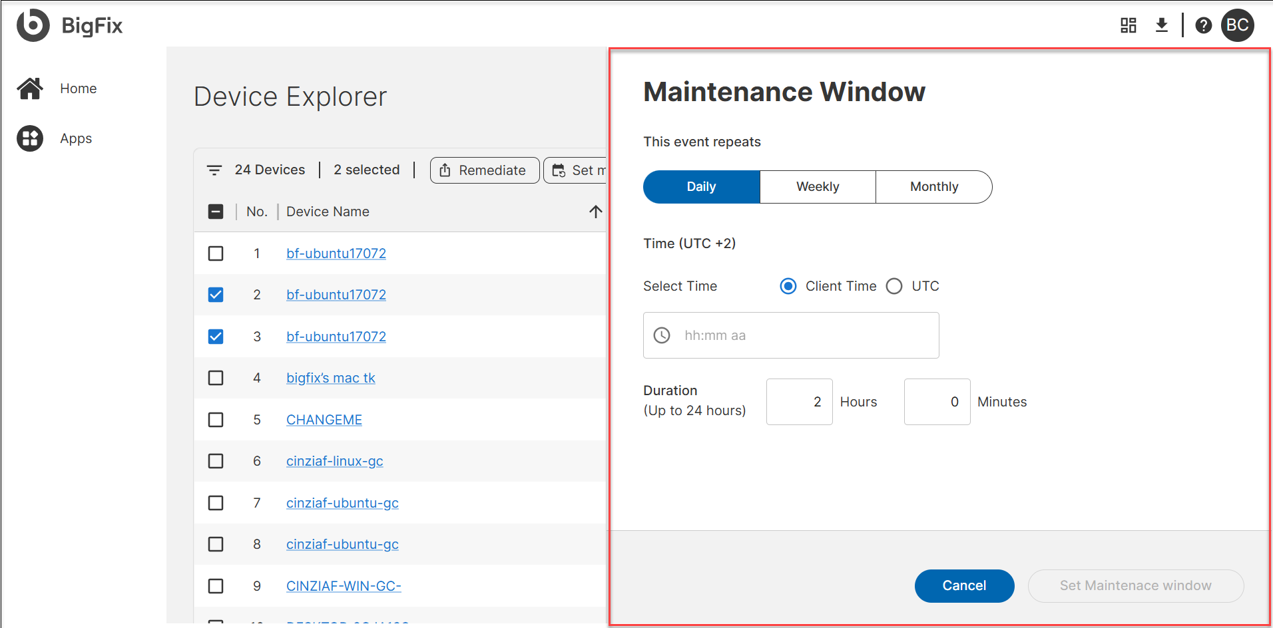Click the BC profile avatar
1273x628 pixels.
pyautogui.click(x=1237, y=25)
